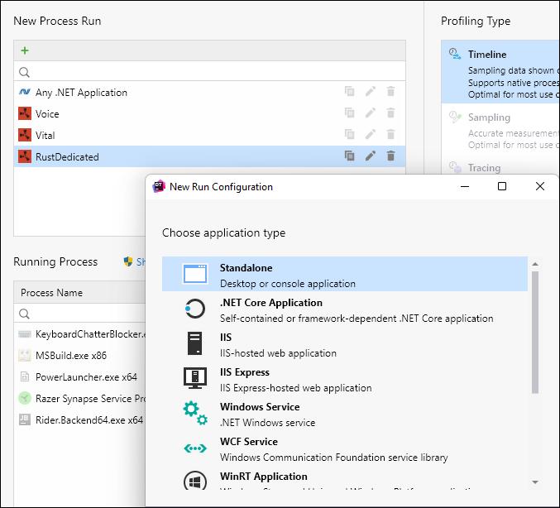Click the green plus add configuration icon
The image size is (560, 508).
[25, 50]
